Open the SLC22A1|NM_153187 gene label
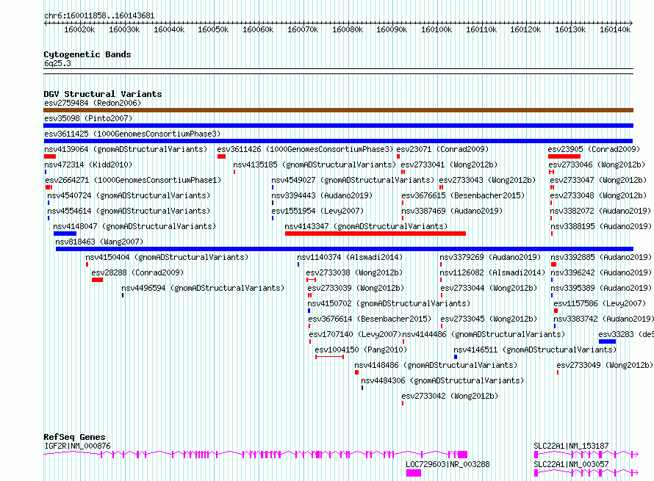This screenshot has width=654, height=481. point(571,446)
